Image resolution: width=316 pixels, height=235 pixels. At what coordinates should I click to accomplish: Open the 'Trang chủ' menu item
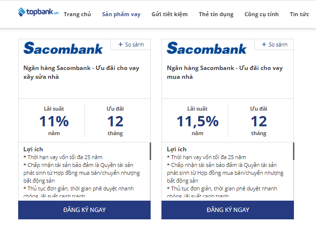tap(77, 14)
